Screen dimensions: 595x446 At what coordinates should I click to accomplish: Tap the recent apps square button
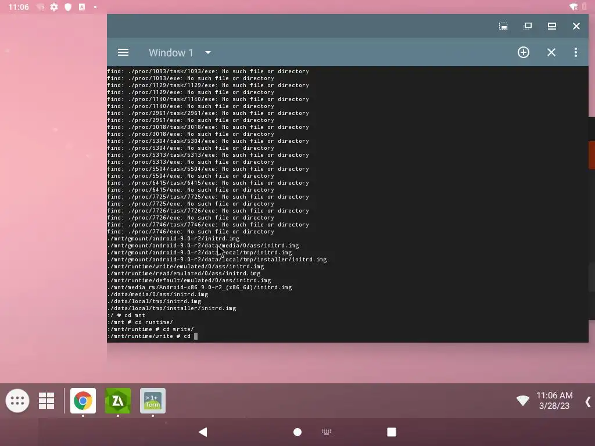pyautogui.click(x=392, y=432)
